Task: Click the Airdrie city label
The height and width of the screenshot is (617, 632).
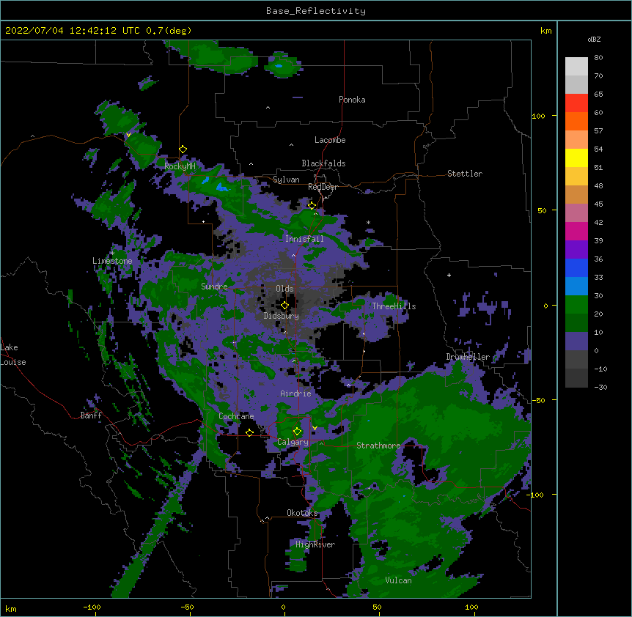Action: (296, 394)
